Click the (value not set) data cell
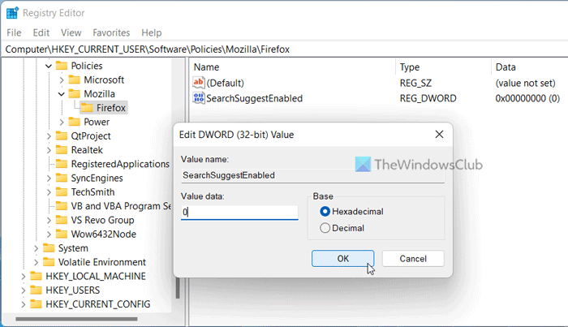 coord(525,83)
